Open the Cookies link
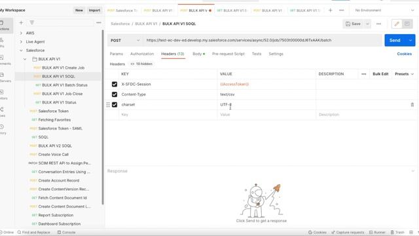The width and height of the screenshot is (419, 236). tap(405, 54)
